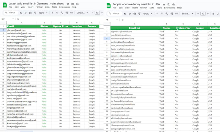The image size is (220, 132).
Task: Move the Germany document to a folder
Action: [x=72, y=4]
